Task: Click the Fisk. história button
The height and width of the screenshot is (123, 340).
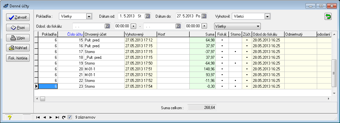Action: point(18,58)
